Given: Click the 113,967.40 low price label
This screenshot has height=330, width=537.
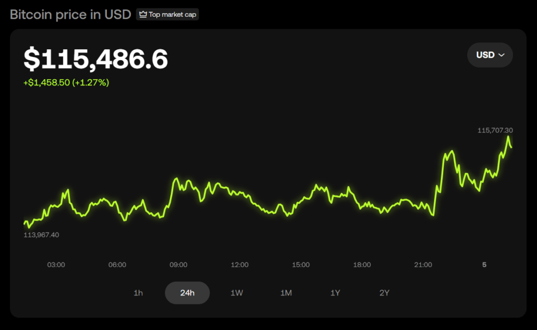Looking at the screenshot, I should [41, 235].
